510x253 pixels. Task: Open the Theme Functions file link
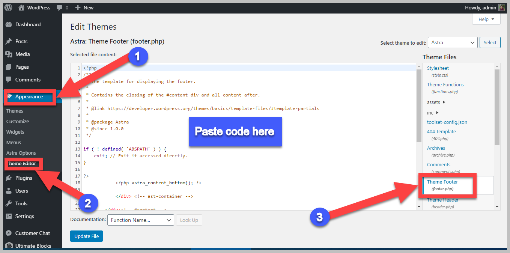tap(445, 84)
